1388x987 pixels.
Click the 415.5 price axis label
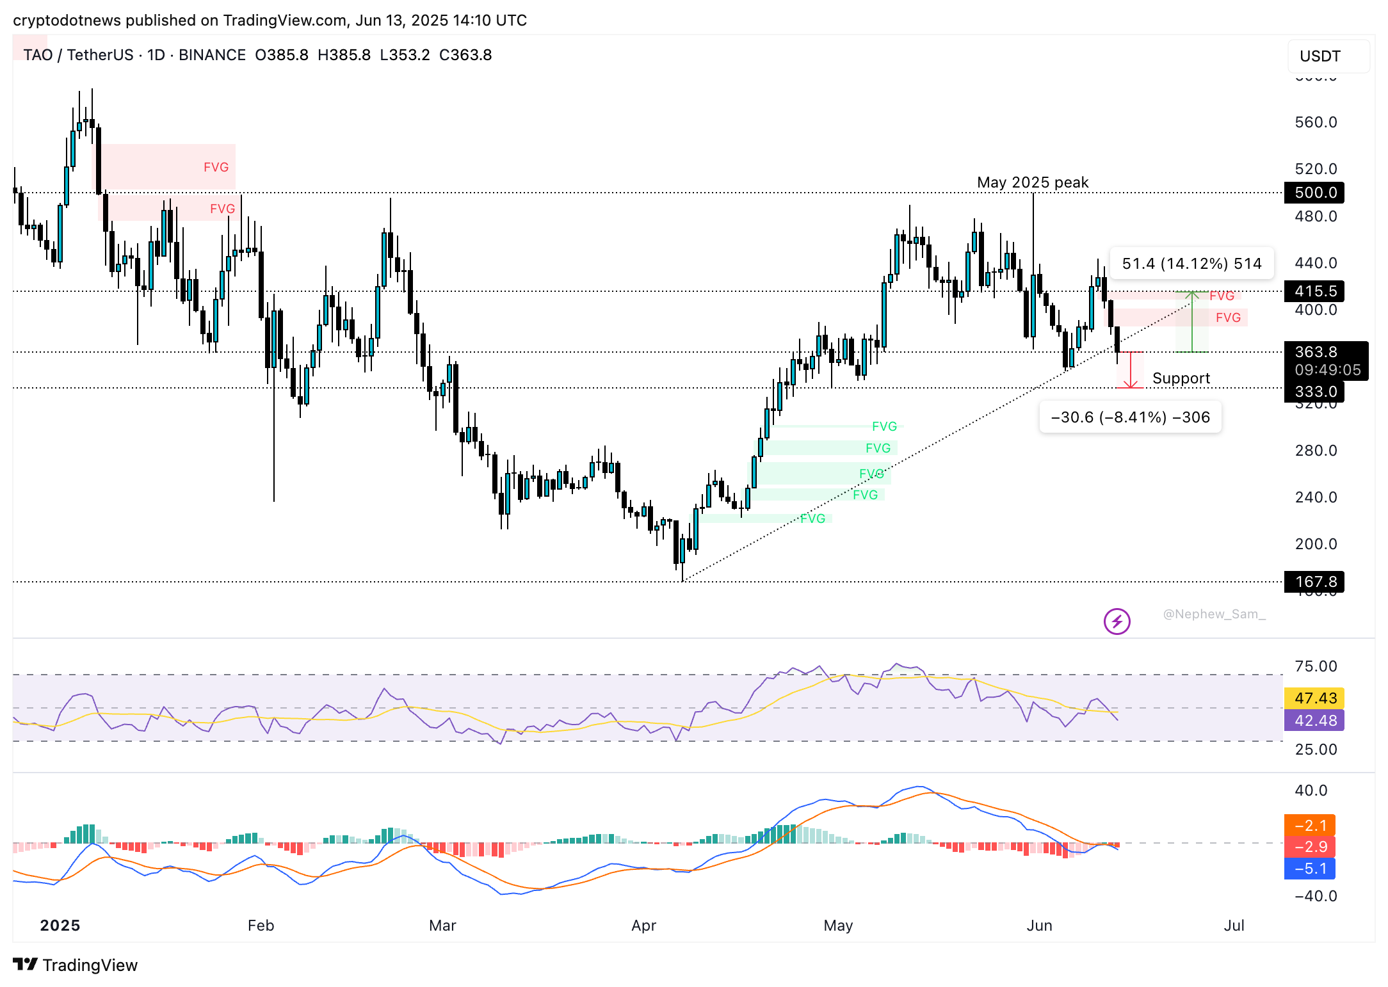pyautogui.click(x=1314, y=291)
